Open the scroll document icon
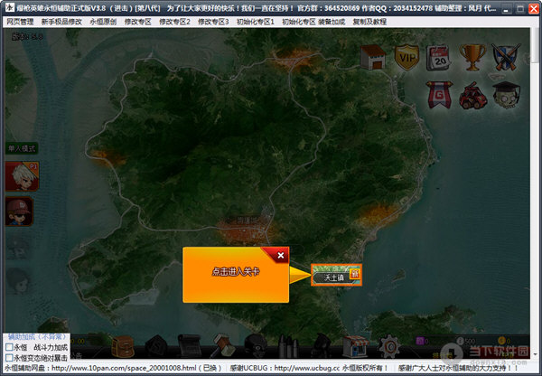 [x=189, y=346]
